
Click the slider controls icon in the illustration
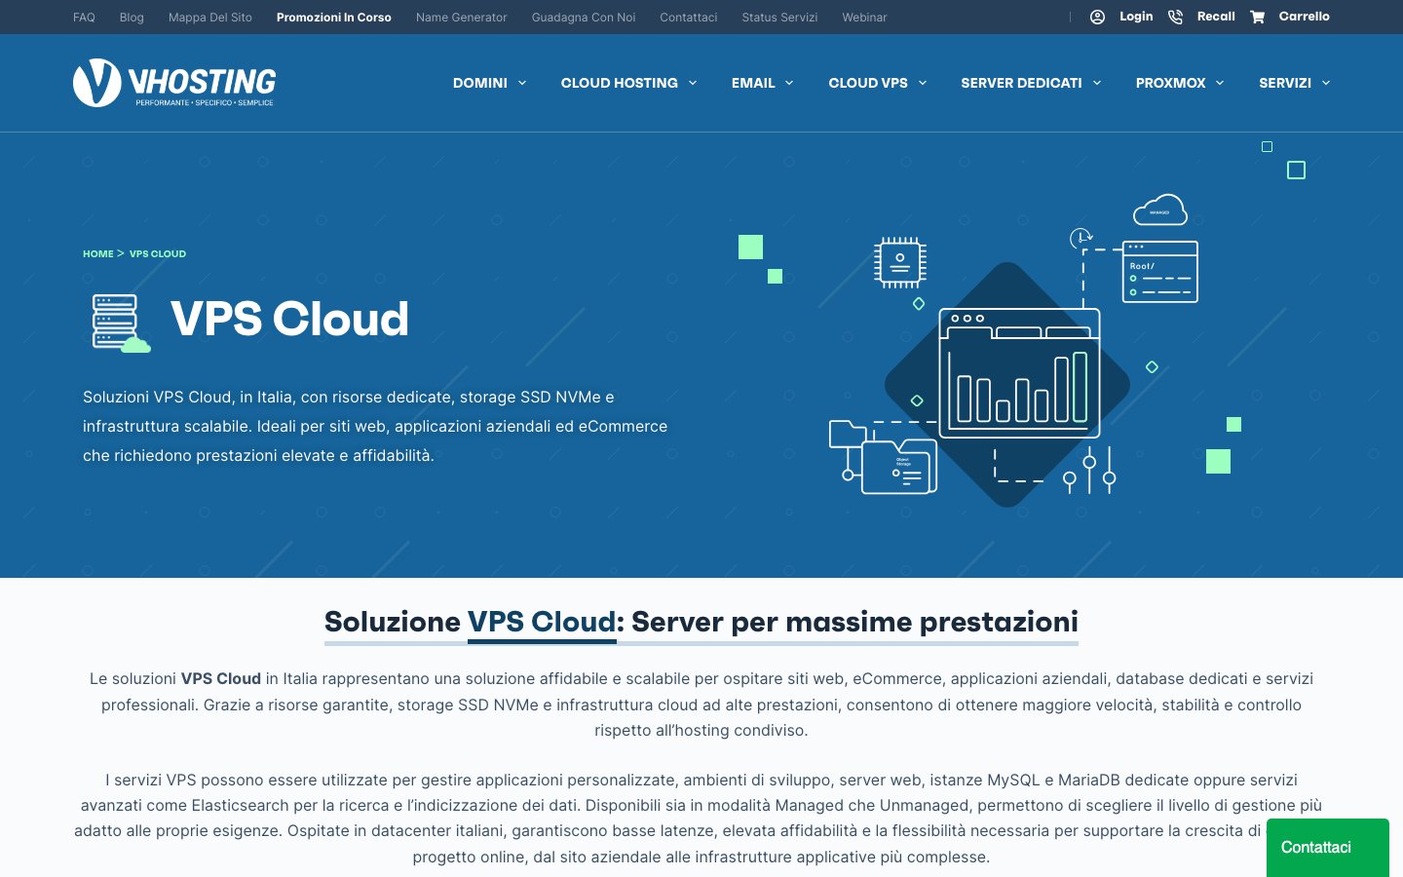pos(1089,472)
